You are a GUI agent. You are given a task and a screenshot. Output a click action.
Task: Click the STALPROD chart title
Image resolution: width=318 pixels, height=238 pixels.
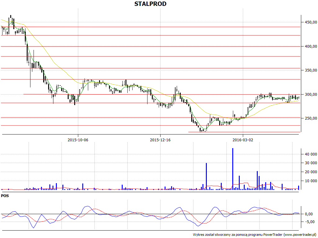[x=150, y=4]
